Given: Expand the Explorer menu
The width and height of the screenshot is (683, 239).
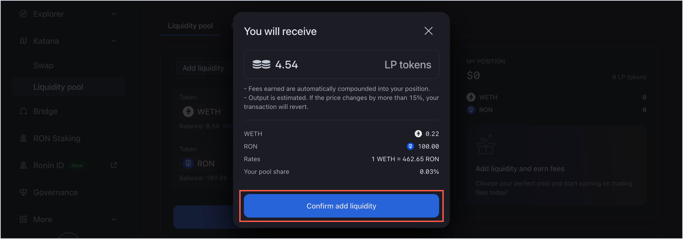Looking at the screenshot, I should (114, 14).
